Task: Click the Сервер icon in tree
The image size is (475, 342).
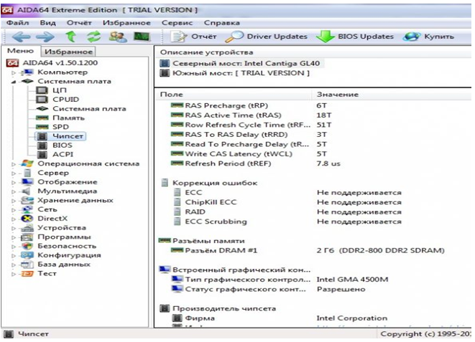Action: tap(27, 173)
